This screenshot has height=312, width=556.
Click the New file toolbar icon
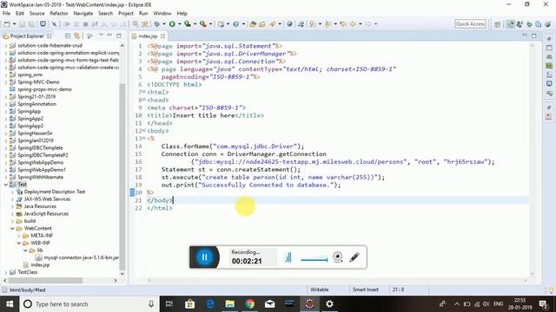[x=7, y=24]
